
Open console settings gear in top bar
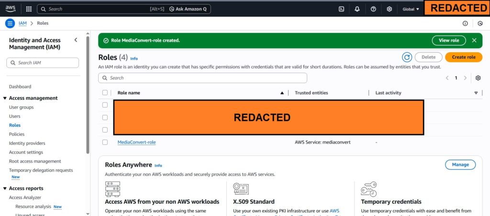coord(389,9)
